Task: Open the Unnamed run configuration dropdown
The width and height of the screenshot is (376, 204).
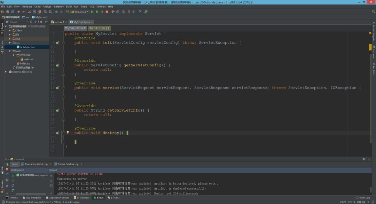Action: 80,12
